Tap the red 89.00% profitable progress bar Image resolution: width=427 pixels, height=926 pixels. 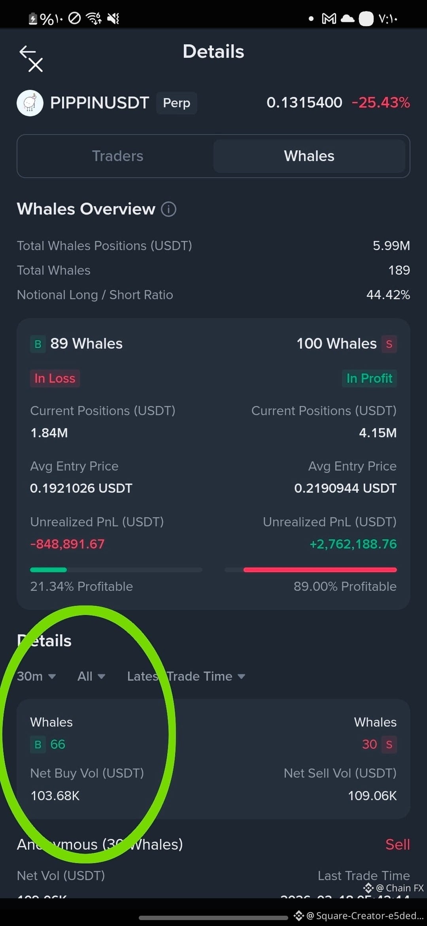tap(320, 570)
